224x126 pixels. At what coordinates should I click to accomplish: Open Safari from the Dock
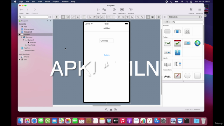pyautogui.click(x=34, y=121)
